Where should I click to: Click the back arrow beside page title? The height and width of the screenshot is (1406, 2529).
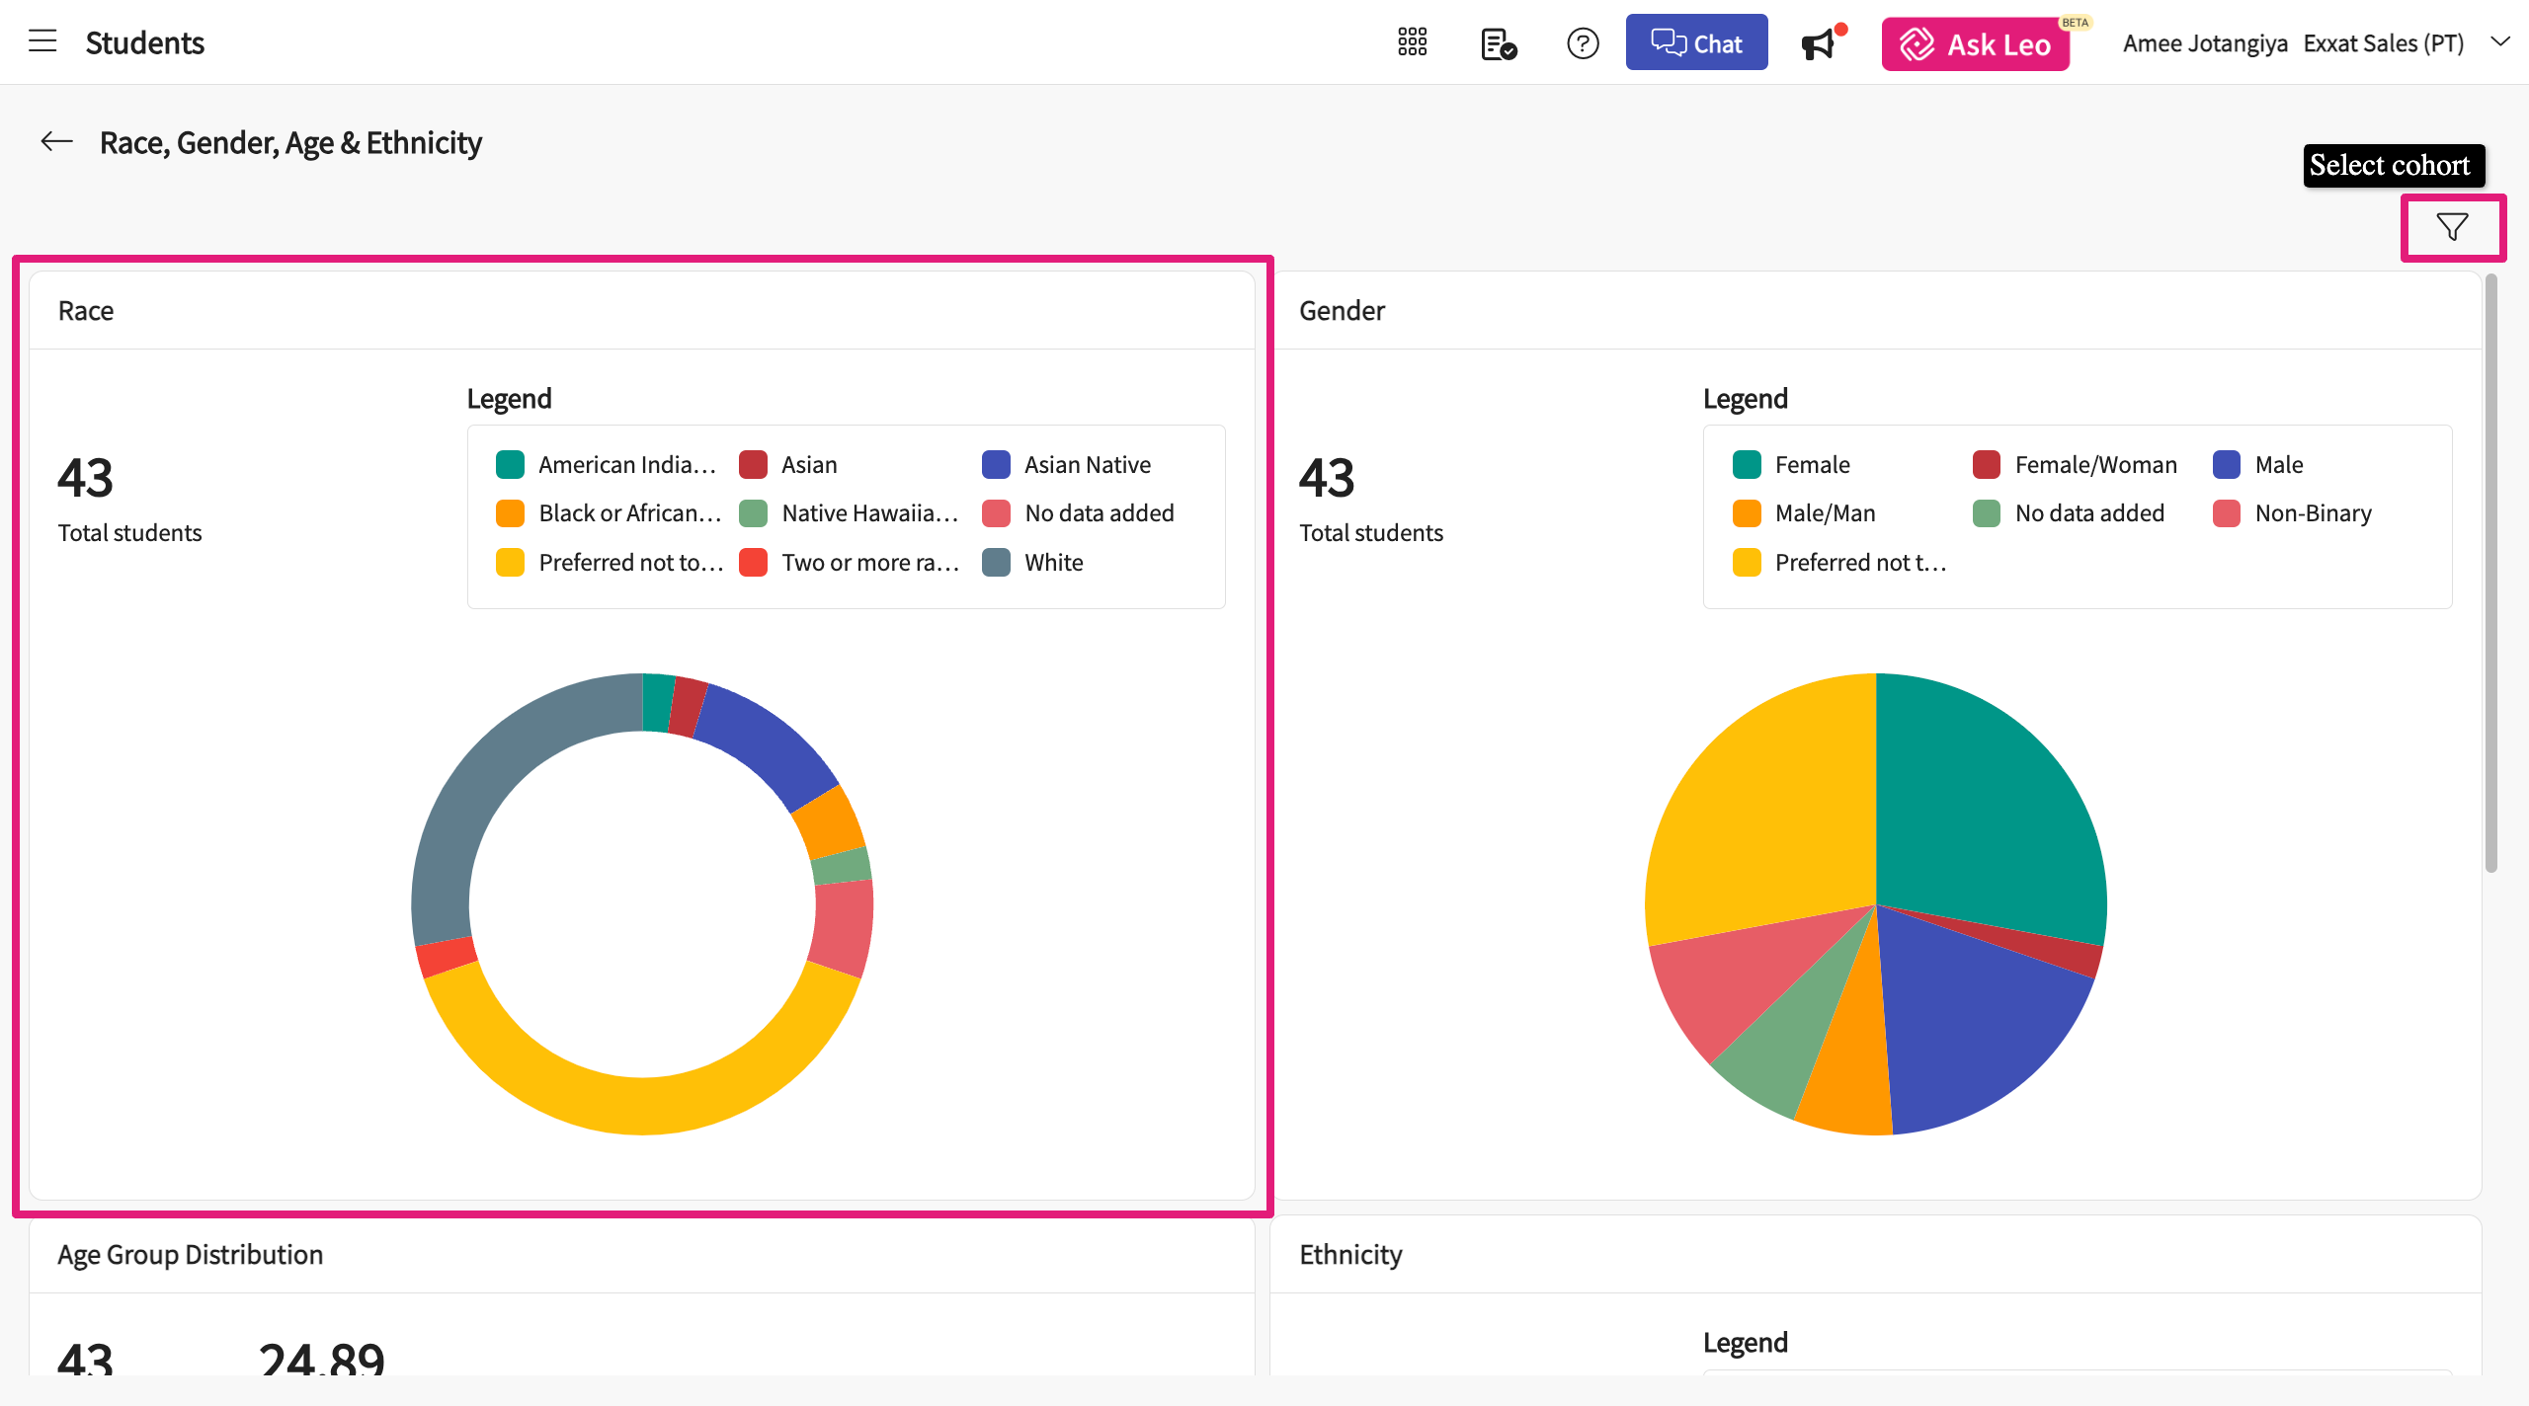[x=56, y=142]
